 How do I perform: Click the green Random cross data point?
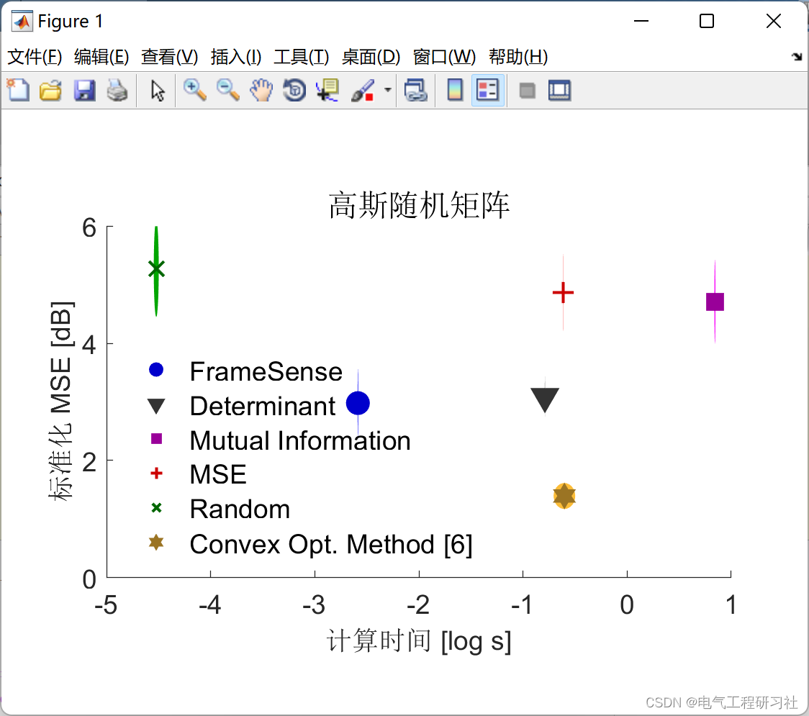click(x=156, y=268)
